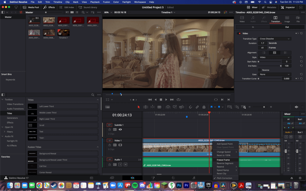Toggle the Media Pool panel
This screenshot has height=191, width=306.
(x=31, y=7)
